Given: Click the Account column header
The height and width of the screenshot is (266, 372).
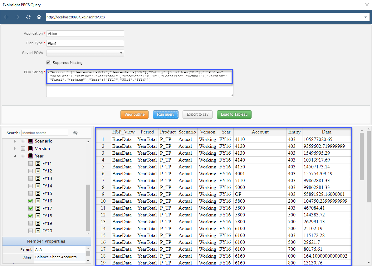Looking at the screenshot, I should point(260,132).
